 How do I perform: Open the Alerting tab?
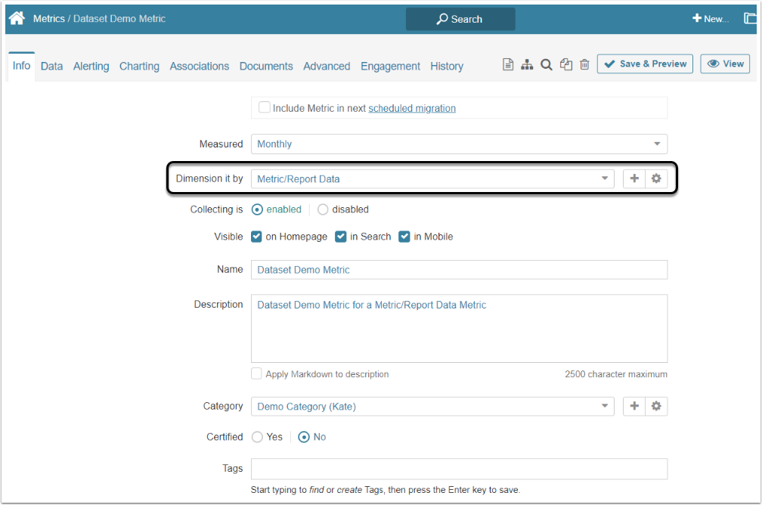(91, 66)
